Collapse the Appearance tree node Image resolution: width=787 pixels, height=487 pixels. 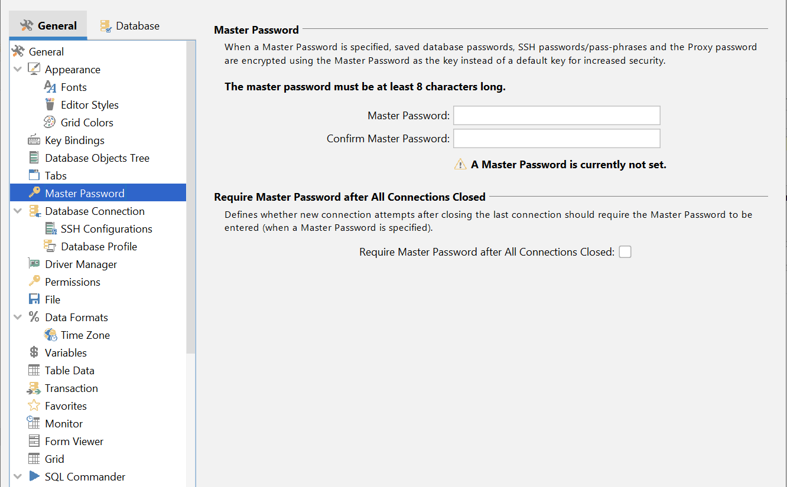(18, 70)
